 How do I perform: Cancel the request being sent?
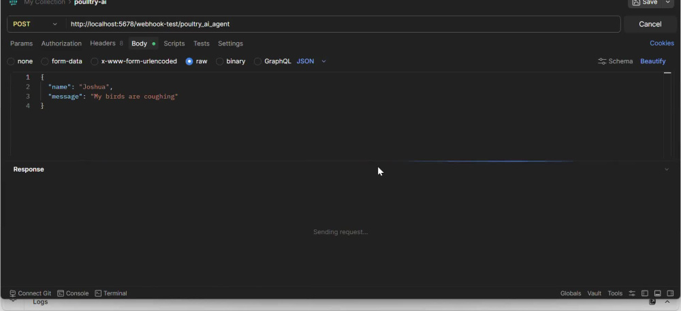click(650, 24)
